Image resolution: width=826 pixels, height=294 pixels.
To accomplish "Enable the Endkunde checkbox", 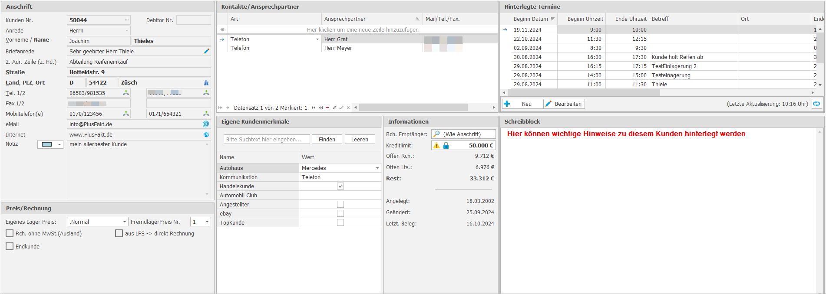I will (x=10, y=246).
